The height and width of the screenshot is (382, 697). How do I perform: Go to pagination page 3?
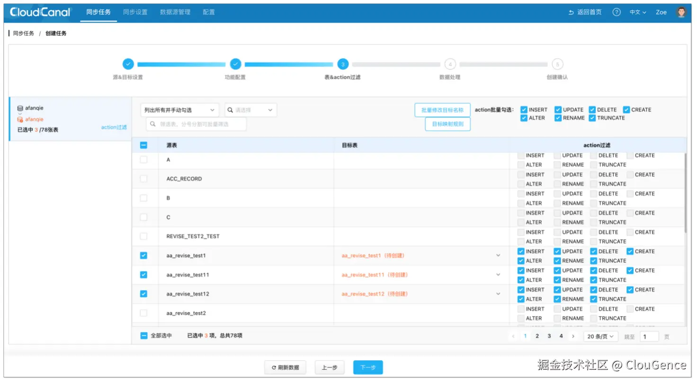coord(549,336)
